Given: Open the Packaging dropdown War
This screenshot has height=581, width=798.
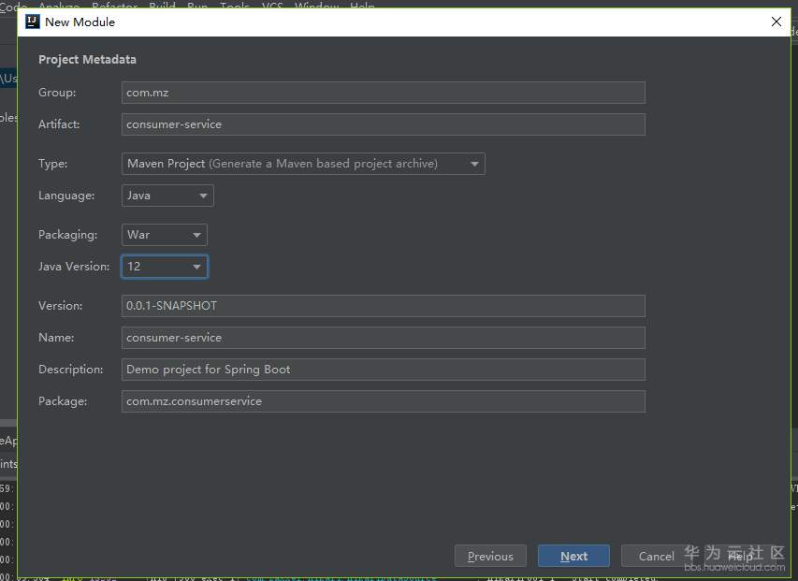Looking at the screenshot, I should pos(165,235).
